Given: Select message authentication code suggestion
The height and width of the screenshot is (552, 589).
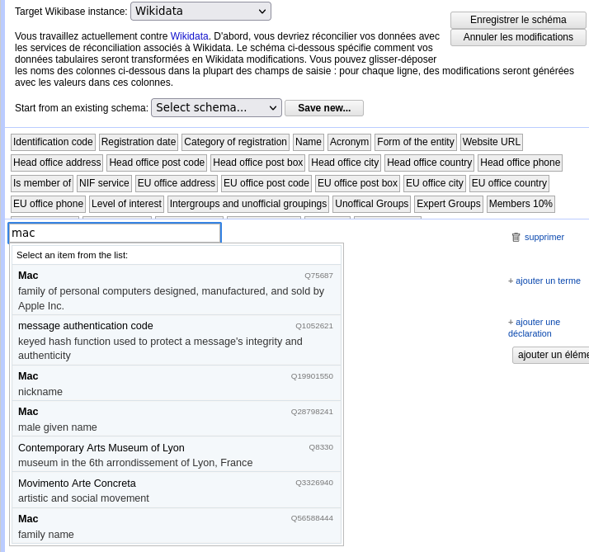Looking at the screenshot, I should (x=177, y=340).
